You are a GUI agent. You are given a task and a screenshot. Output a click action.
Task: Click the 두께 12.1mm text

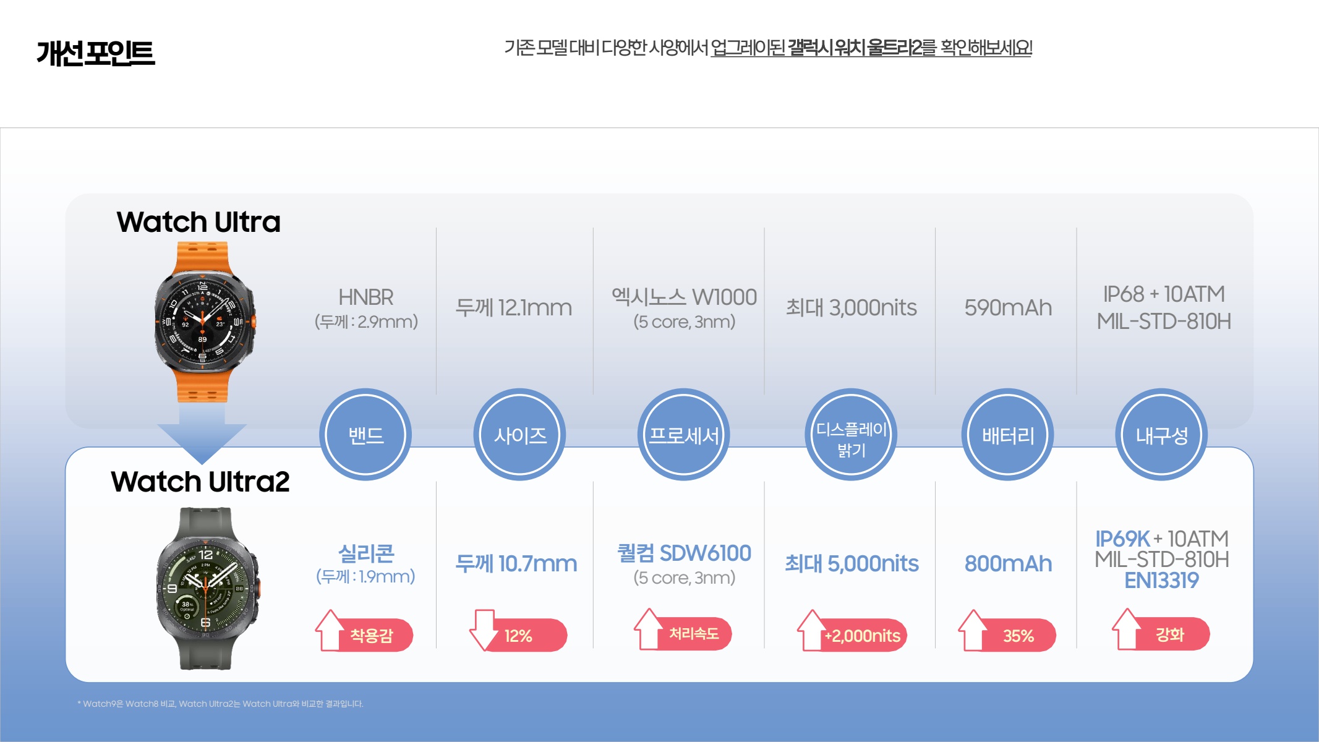click(x=513, y=307)
